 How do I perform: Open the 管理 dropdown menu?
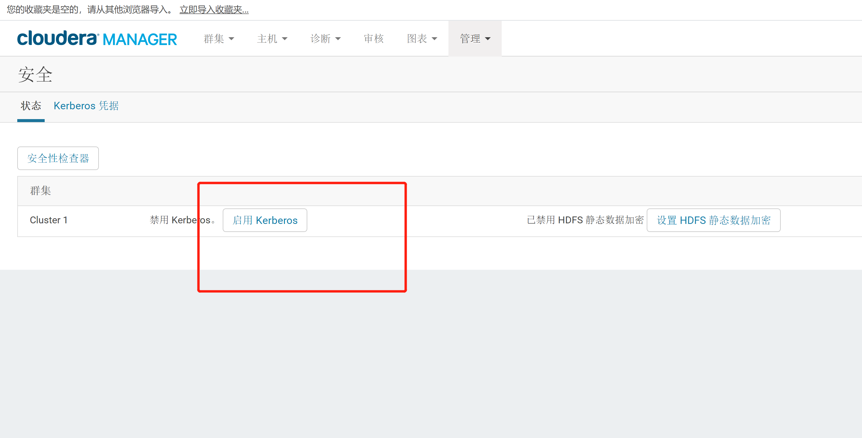coord(475,38)
